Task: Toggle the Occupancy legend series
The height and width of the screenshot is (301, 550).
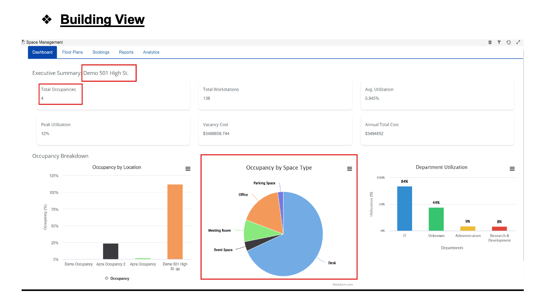Action: [117, 278]
